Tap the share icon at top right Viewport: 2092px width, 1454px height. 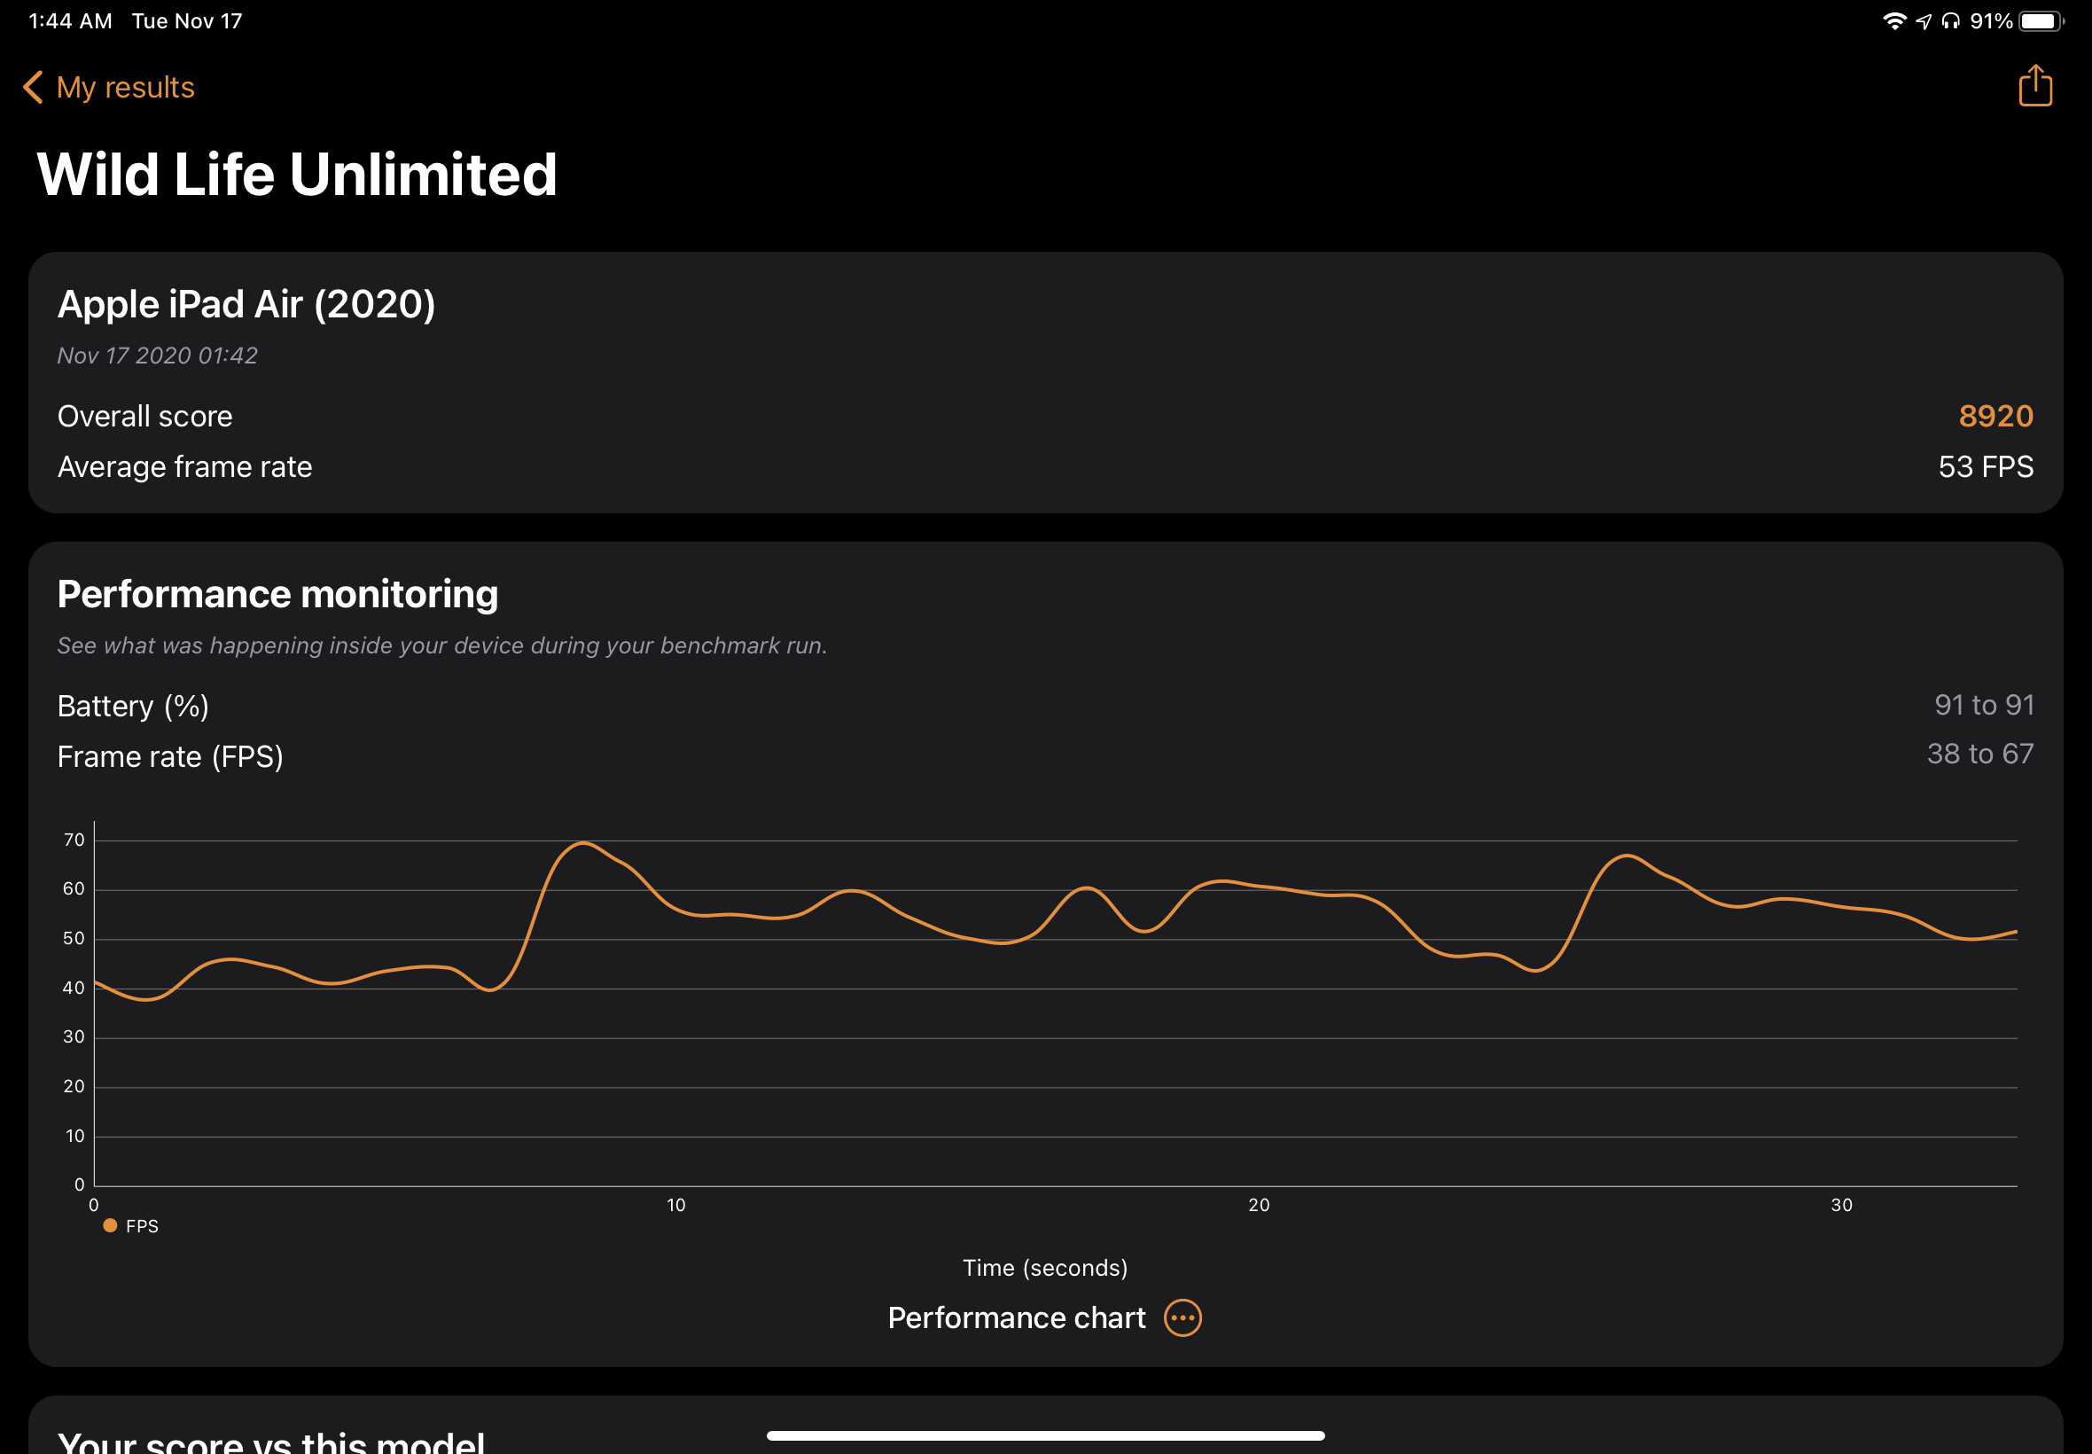[2034, 87]
